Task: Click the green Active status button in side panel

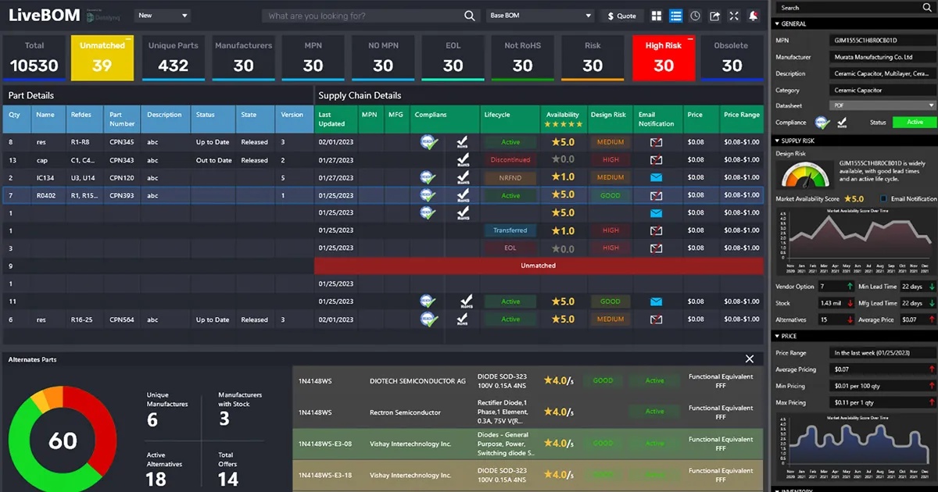Action: pos(915,123)
